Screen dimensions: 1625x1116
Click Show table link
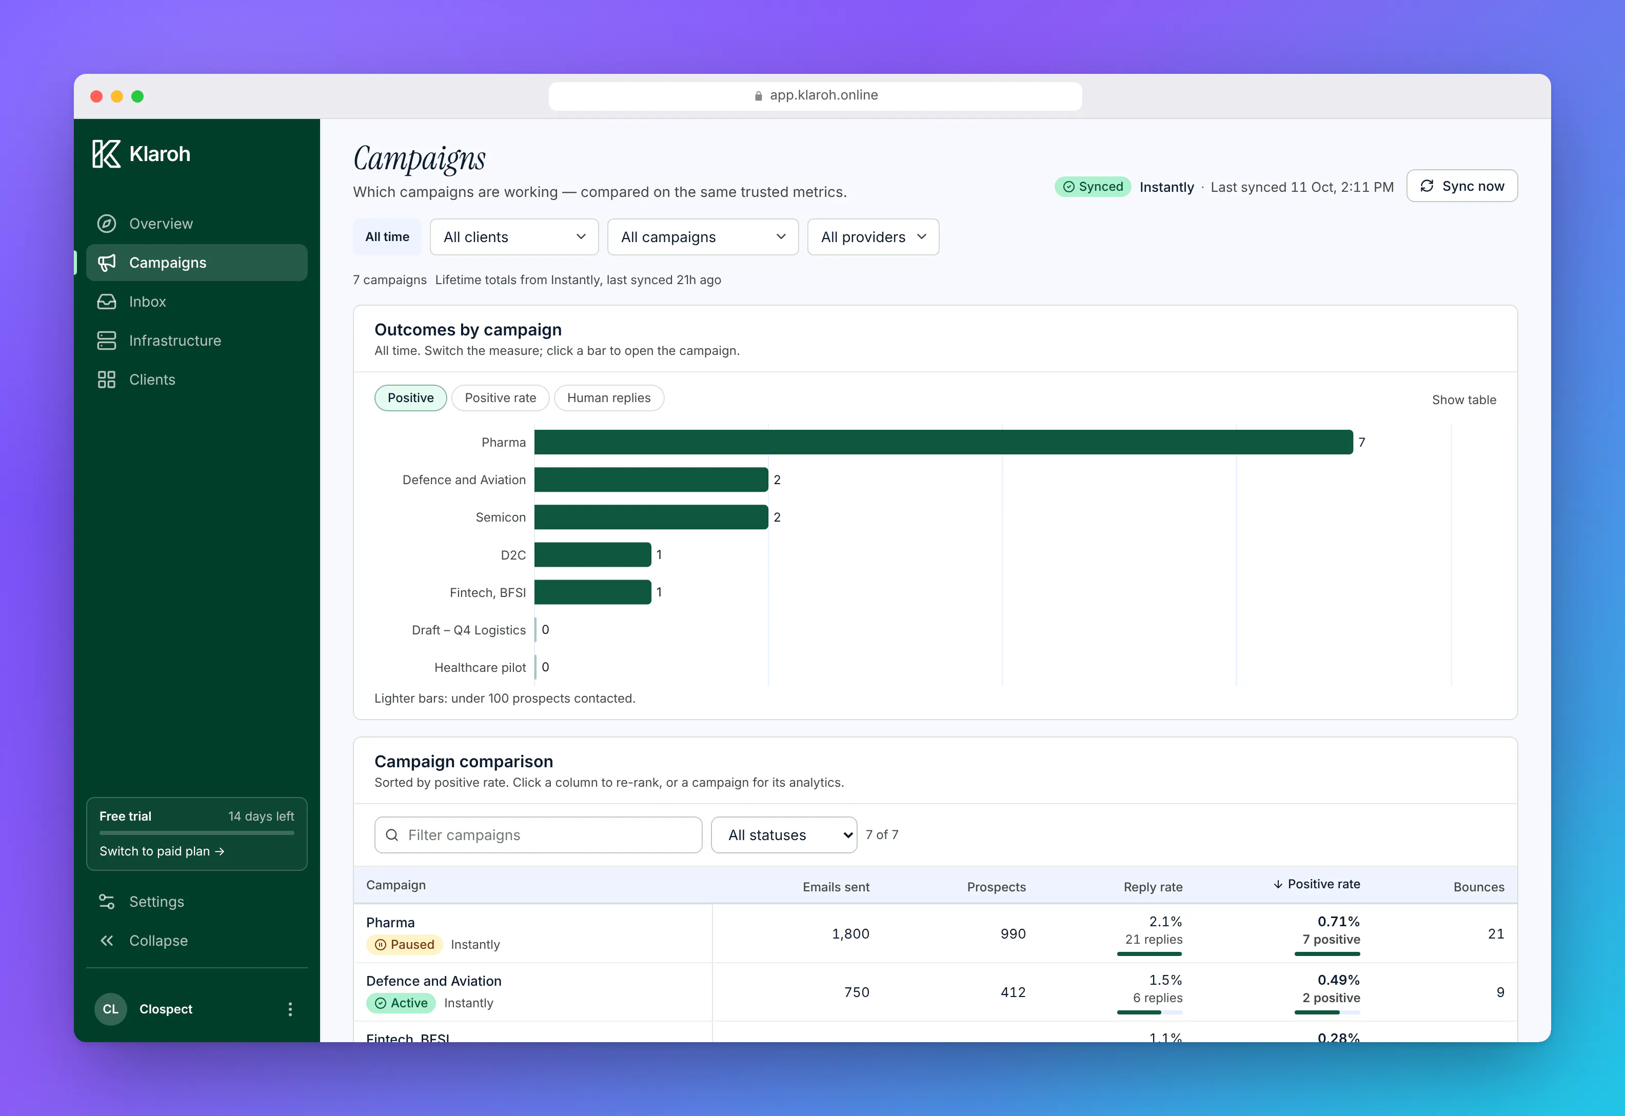tap(1464, 400)
